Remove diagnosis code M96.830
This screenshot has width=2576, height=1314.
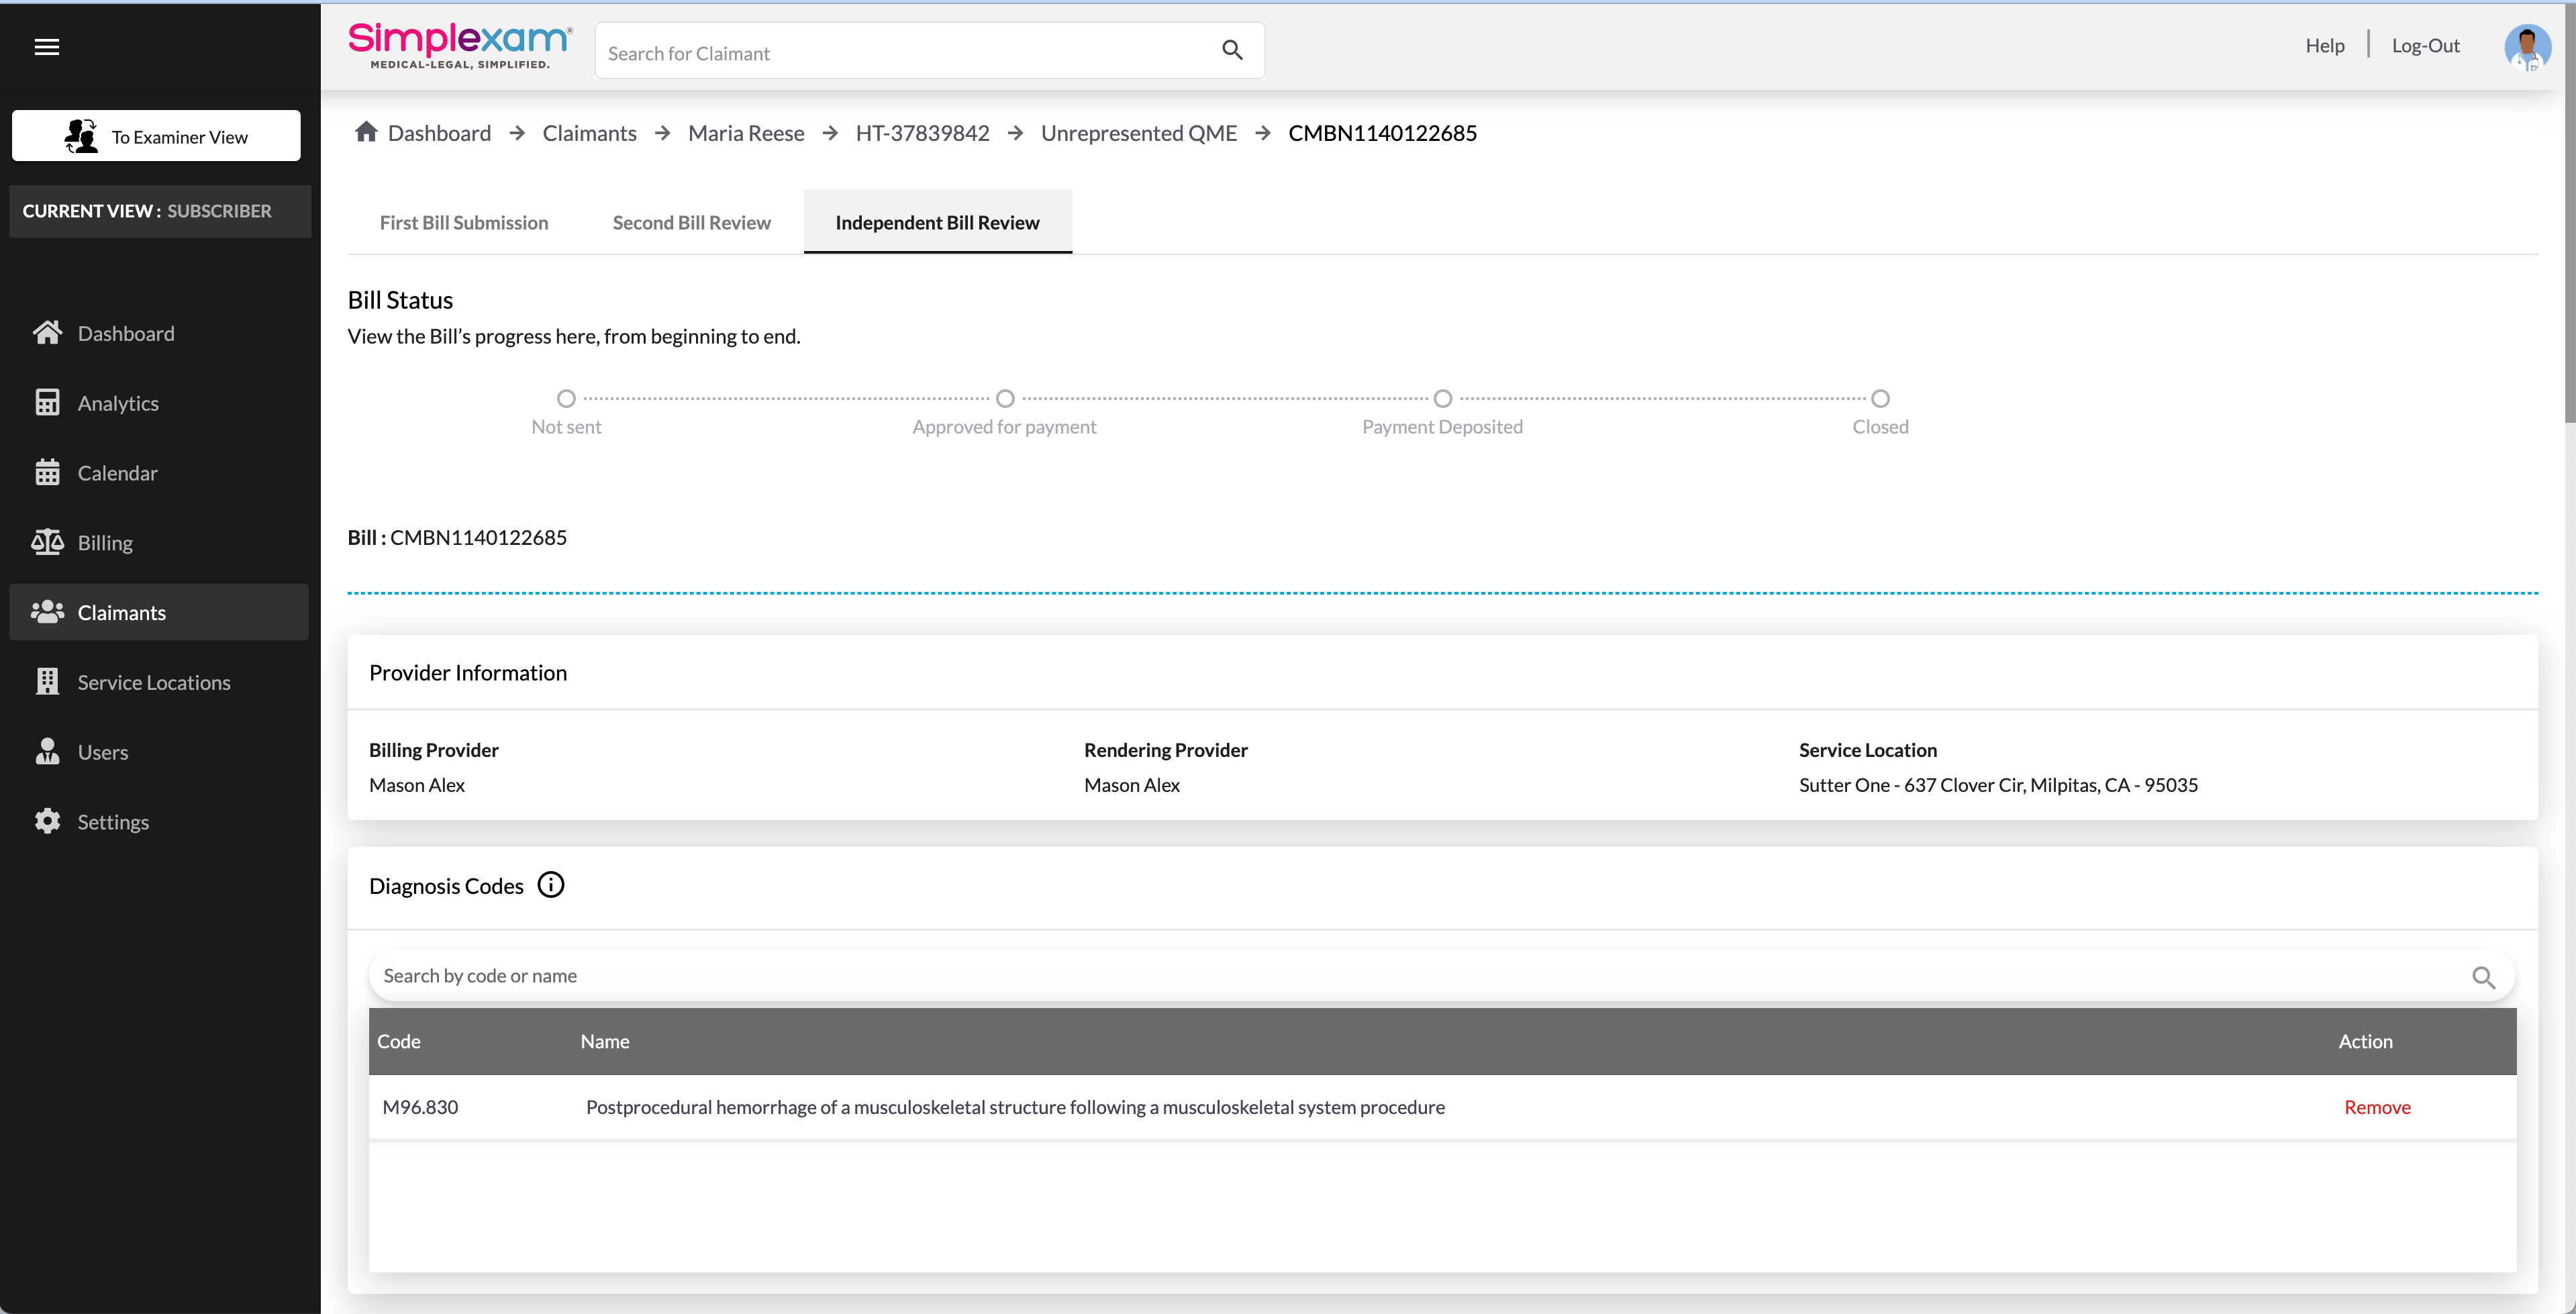click(2377, 1107)
